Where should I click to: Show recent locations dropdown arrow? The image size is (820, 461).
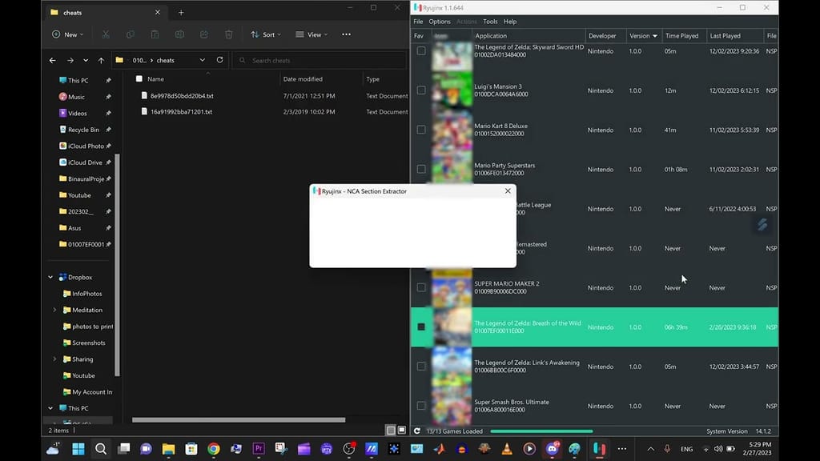[86, 60]
